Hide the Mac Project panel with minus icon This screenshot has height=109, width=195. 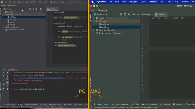tap(138, 15)
